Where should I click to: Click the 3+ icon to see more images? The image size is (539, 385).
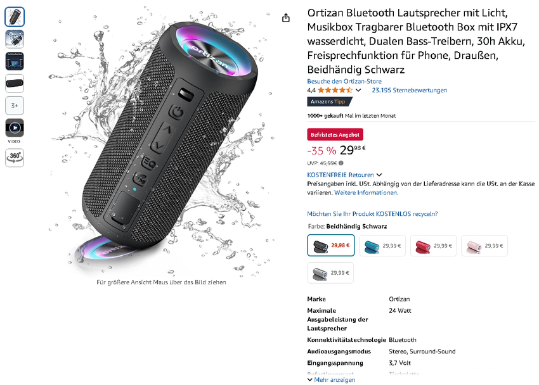14,106
